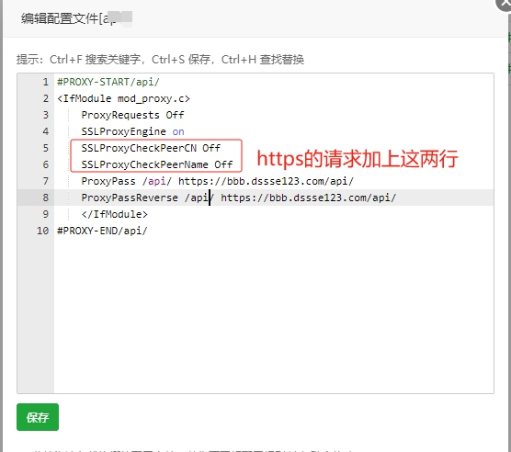Click the <IfModule mod_proxy.c> line
This screenshot has height=452, width=511.
tap(123, 98)
